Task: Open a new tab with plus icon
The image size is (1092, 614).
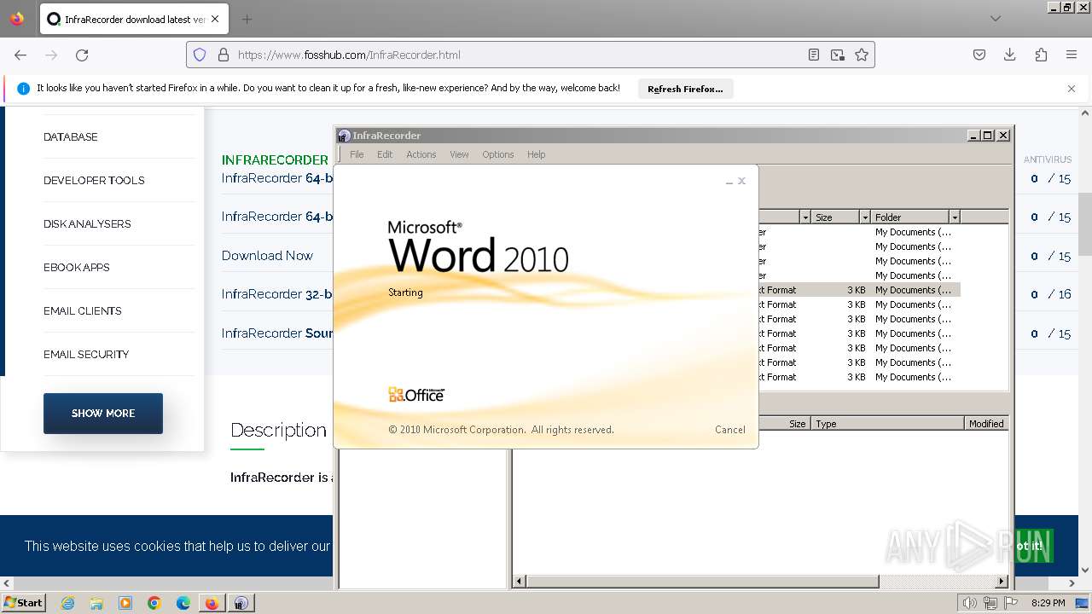Action: coord(247,19)
